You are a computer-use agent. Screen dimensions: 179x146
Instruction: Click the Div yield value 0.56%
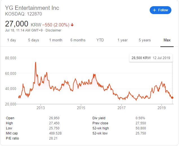click(140, 118)
